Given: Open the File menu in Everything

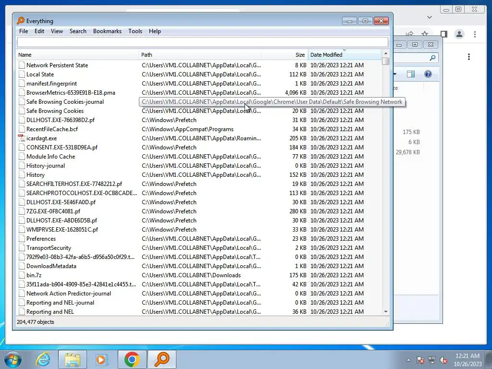Looking at the screenshot, I should (23, 31).
